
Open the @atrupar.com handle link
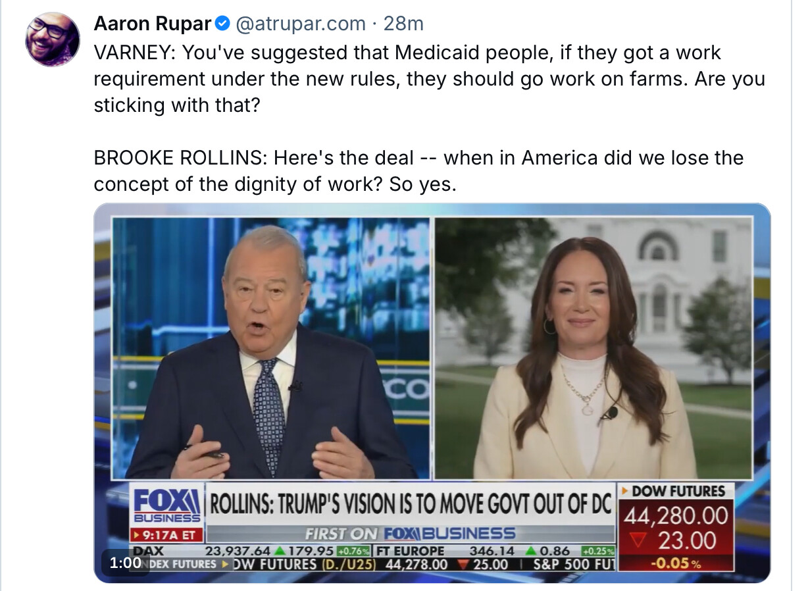(x=300, y=24)
